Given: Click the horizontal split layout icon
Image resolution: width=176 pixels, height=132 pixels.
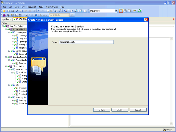Looking at the screenshot, I should coord(125,11).
